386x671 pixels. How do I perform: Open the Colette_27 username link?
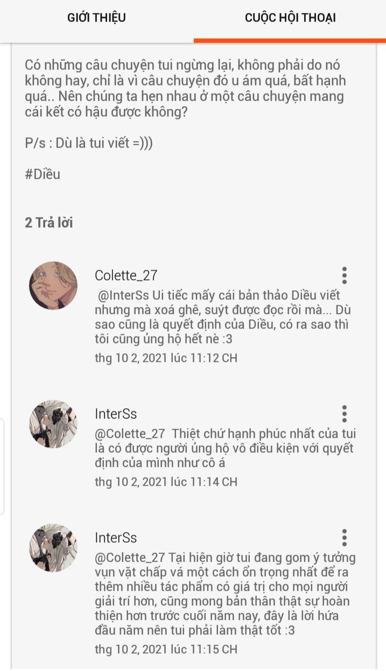click(126, 276)
